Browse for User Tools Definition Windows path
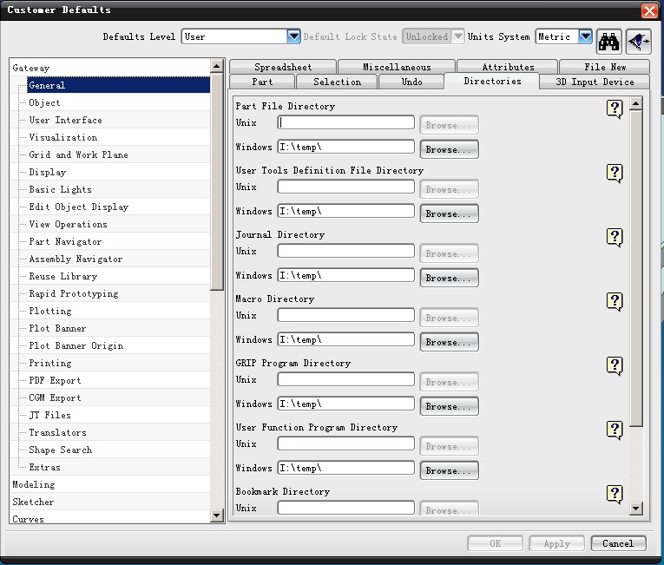The image size is (664, 565). coord(450,214)
